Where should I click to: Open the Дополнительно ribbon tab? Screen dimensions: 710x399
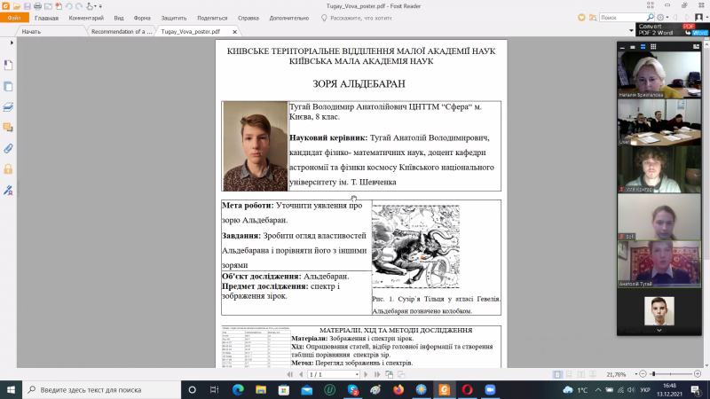click(x=289, y=18)
